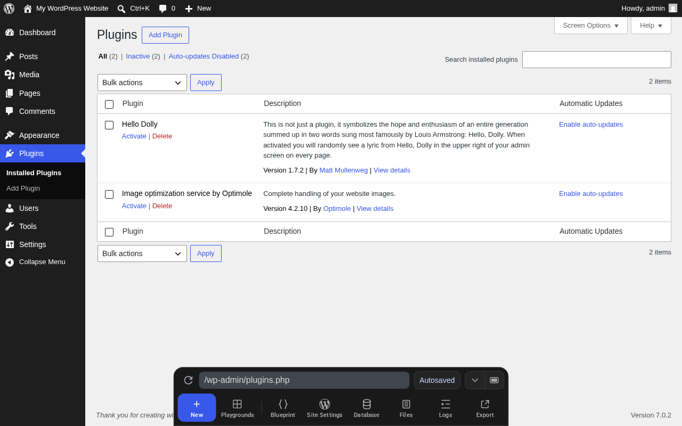Click the Media icon in sidebar
The height and width of the screenshot is (426, 682).
(10, 75)
